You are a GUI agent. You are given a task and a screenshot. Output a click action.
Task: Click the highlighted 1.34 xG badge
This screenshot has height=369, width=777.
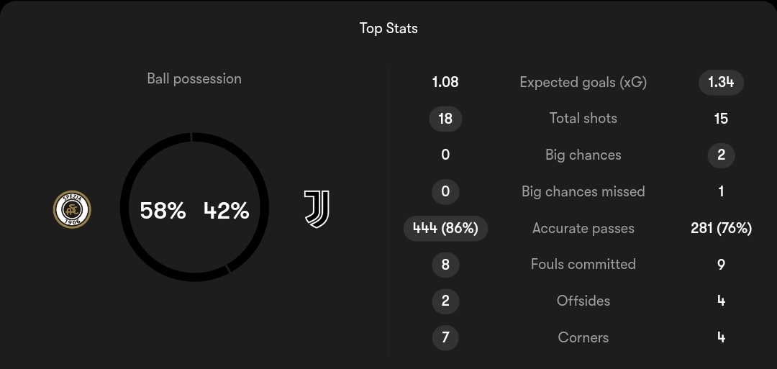pos(721,82)
